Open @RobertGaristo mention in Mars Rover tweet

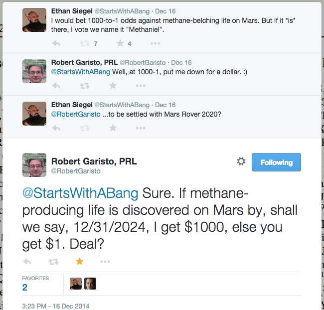(x=76, y=114)
